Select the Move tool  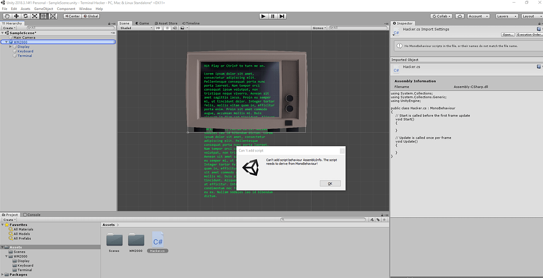point(16,16)
